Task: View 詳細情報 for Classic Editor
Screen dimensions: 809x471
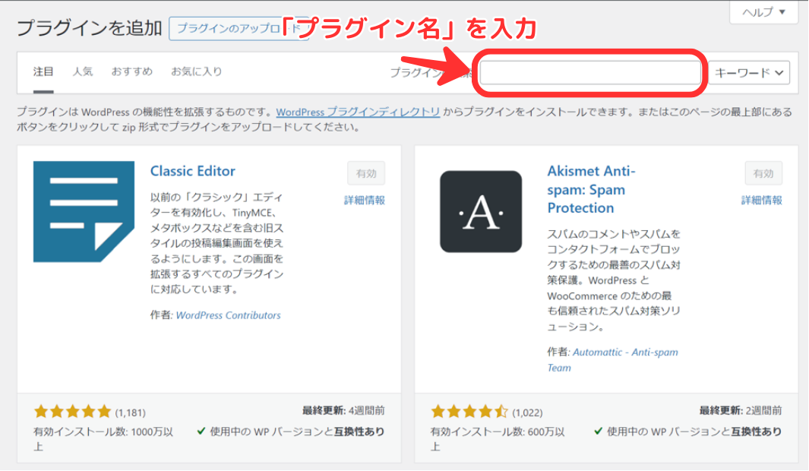Action: click(x=365, y=200)
